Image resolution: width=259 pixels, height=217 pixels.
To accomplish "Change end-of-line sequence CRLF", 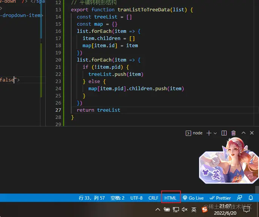I will click(x=153, y=198).
